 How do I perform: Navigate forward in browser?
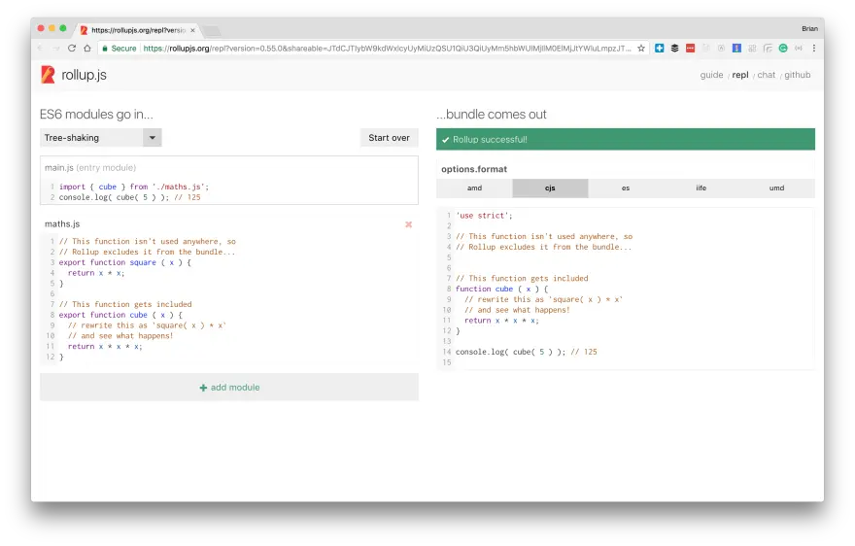tap(55, 48)
